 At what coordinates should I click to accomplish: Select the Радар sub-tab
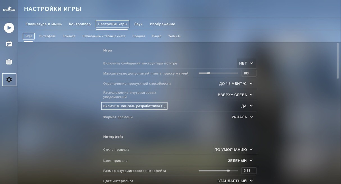tap(157, 36)
